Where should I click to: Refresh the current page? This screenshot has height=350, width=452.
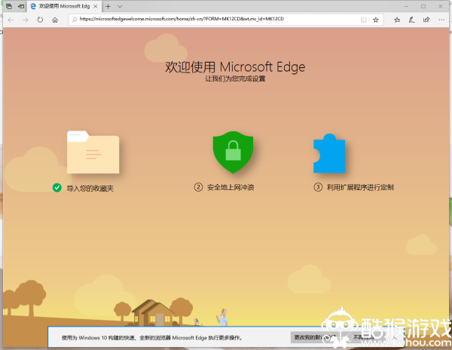[40, 20]
